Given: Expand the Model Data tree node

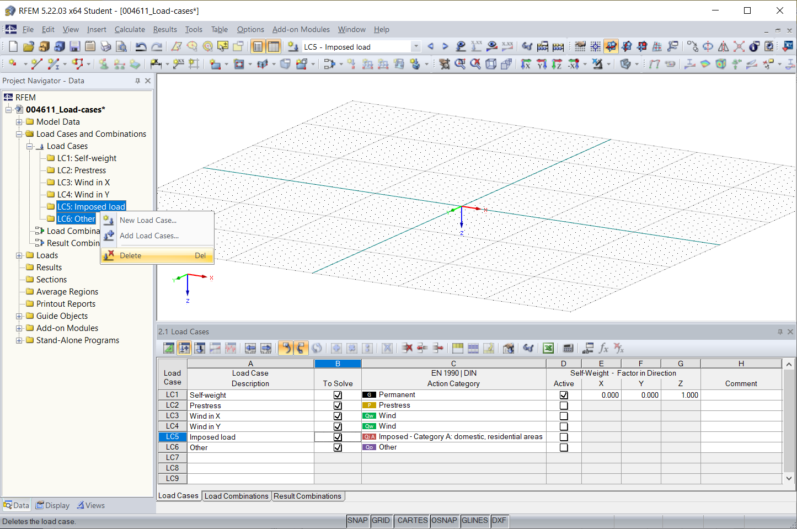Looking at the screenshot, I should 19,122.
